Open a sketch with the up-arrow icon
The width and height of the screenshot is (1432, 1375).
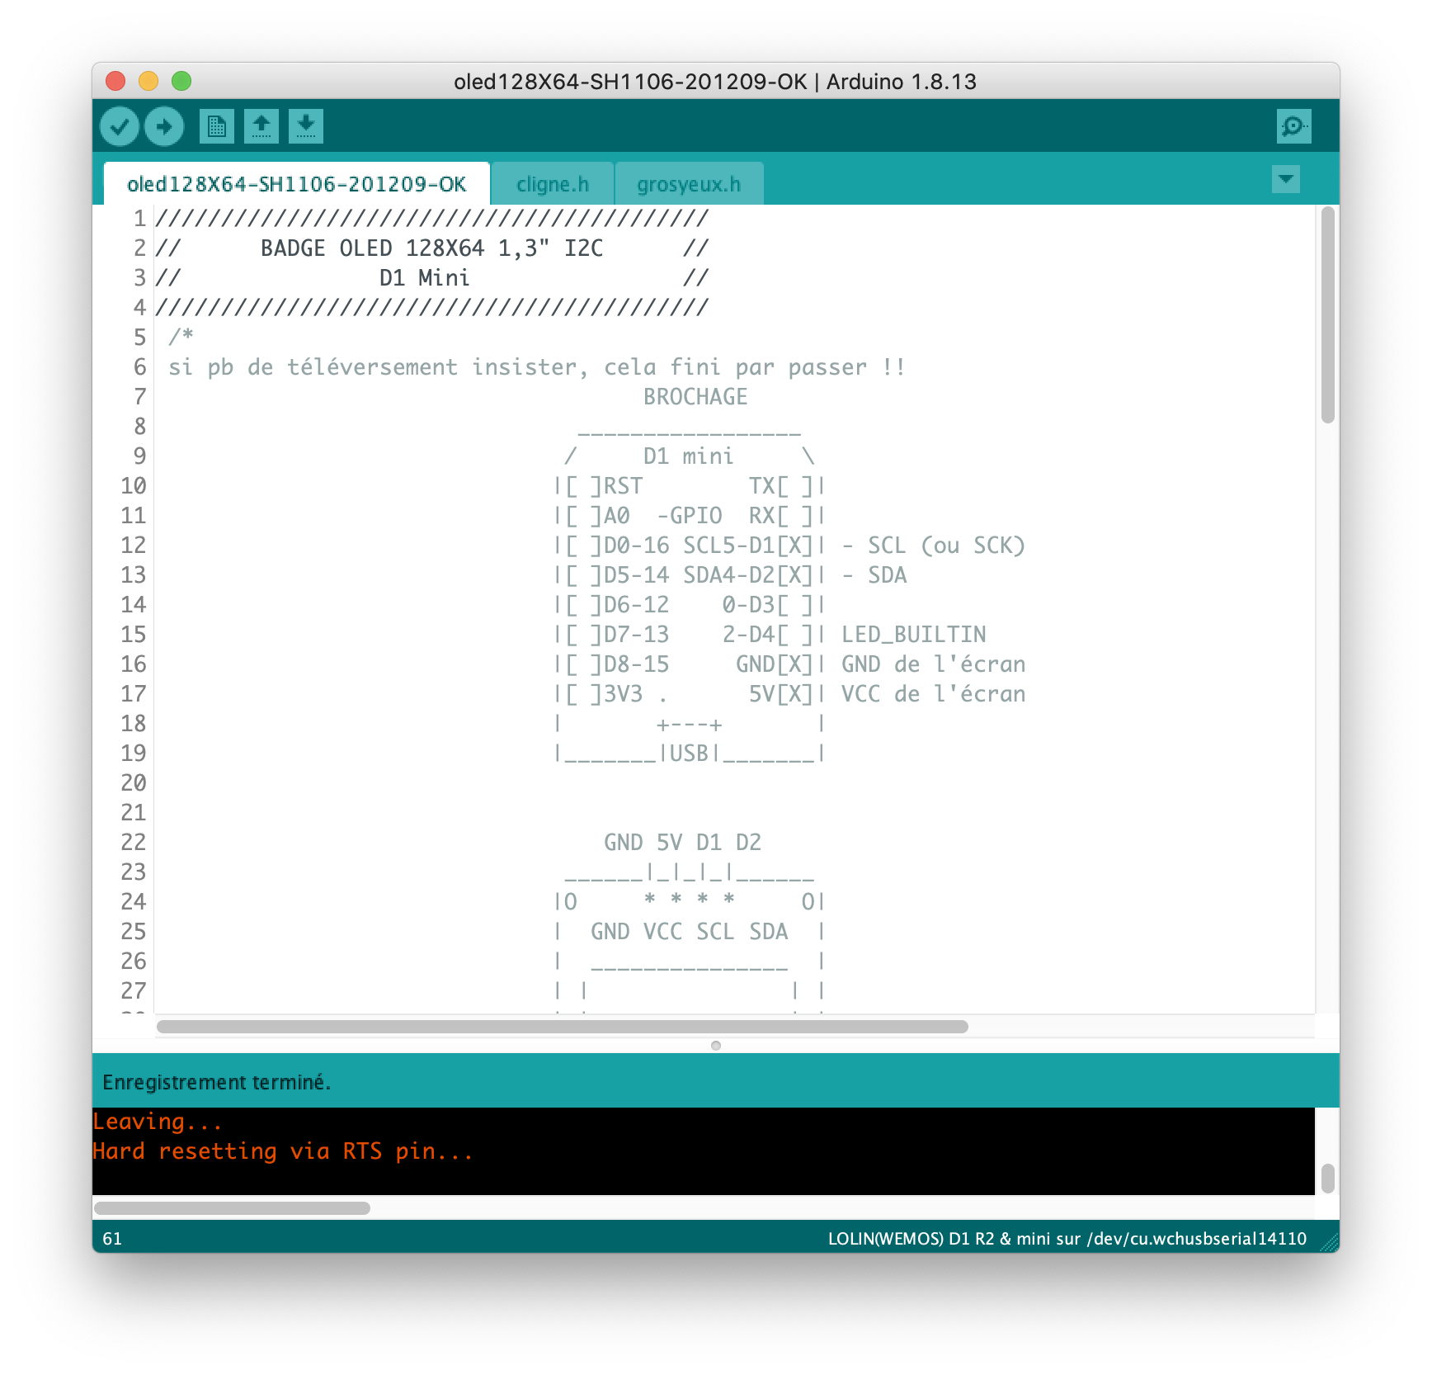point(261,126)
